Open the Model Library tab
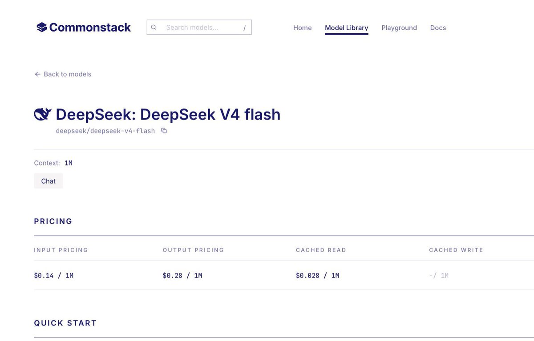This screenshot has height=341, width=534. tap(347, 28)
